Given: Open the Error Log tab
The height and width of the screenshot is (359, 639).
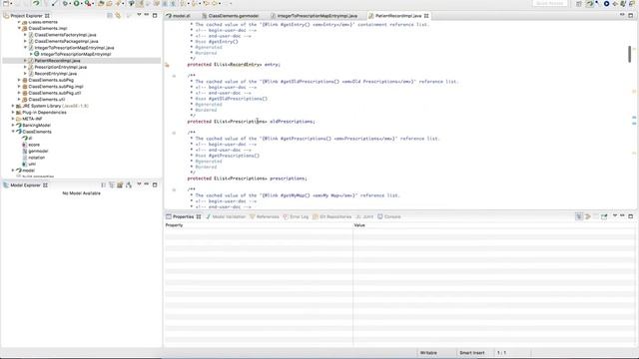Looking at the screenshot, I should pos(296,217).
